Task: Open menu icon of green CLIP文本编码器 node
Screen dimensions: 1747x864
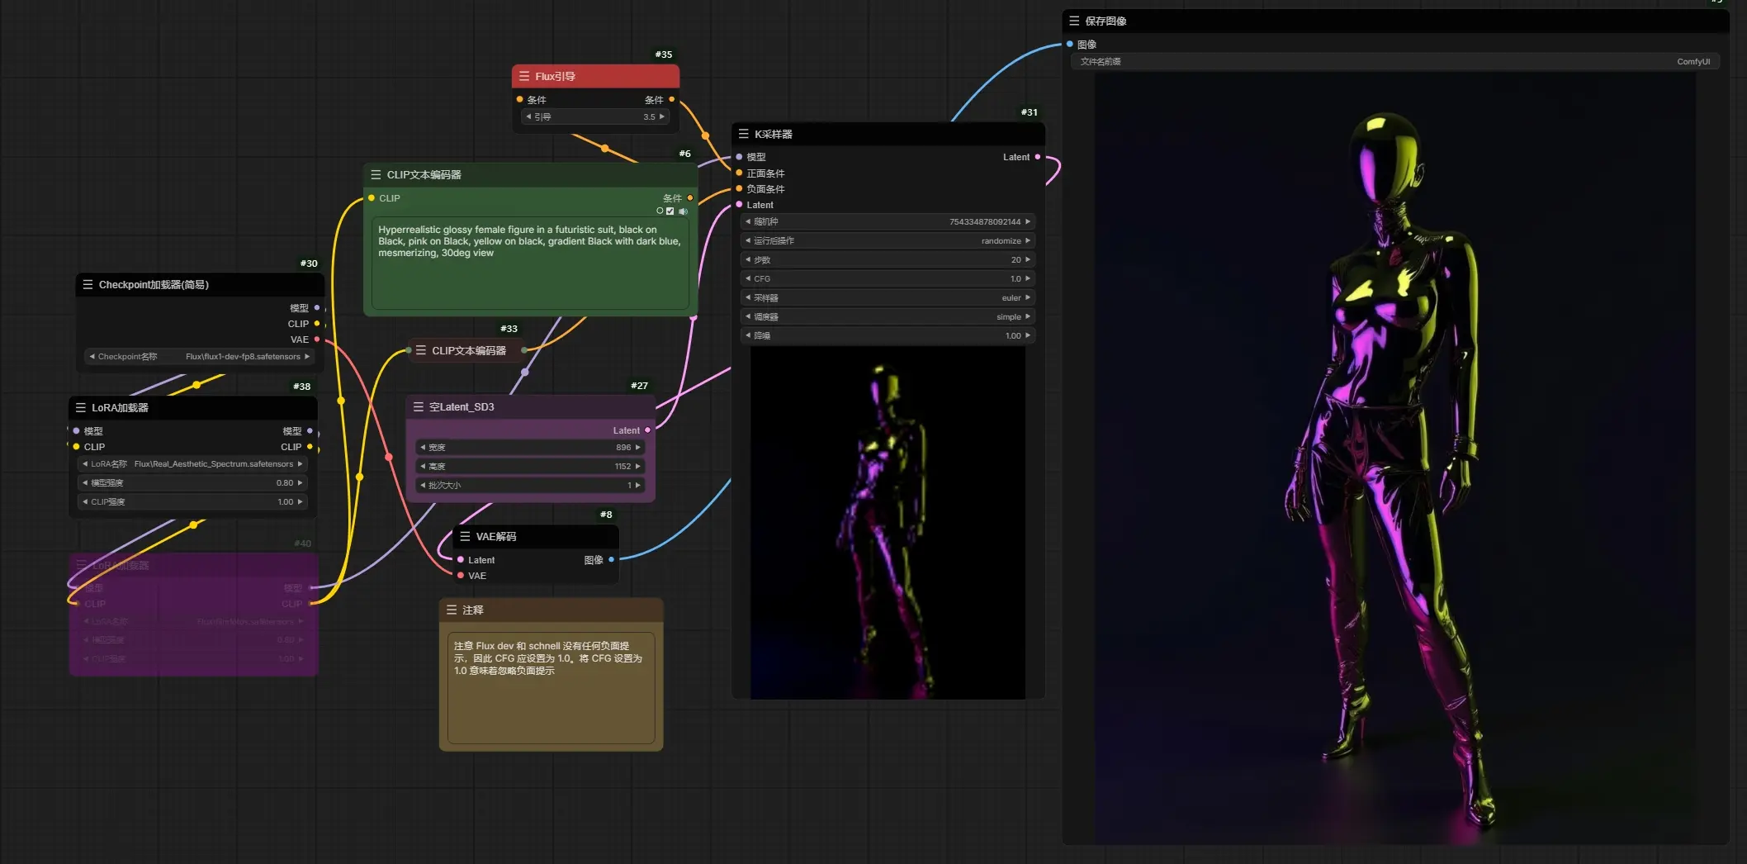Action: [376, 174]
